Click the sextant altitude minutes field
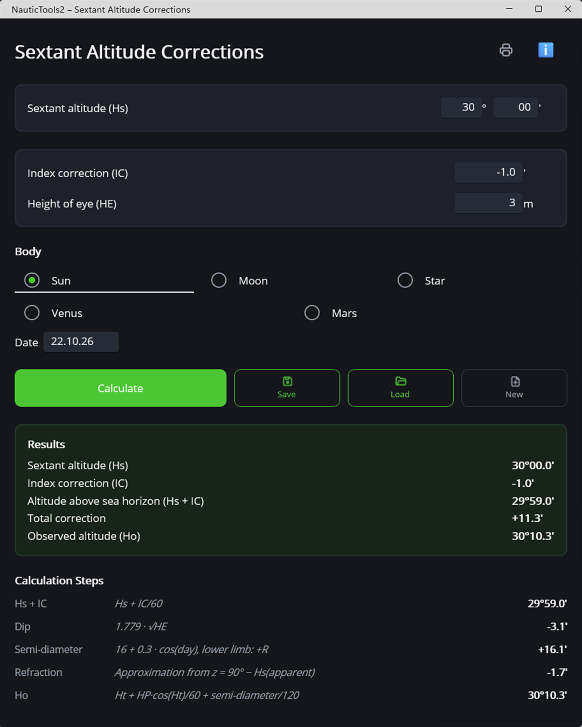Image resolution: width=582 pixels, height=727 pixels. [515, 107]
